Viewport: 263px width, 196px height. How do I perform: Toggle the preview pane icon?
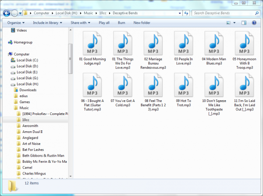[244, 23]
